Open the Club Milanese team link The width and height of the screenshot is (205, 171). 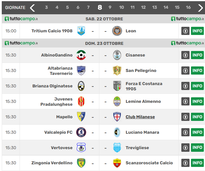[x=140, y=117]
